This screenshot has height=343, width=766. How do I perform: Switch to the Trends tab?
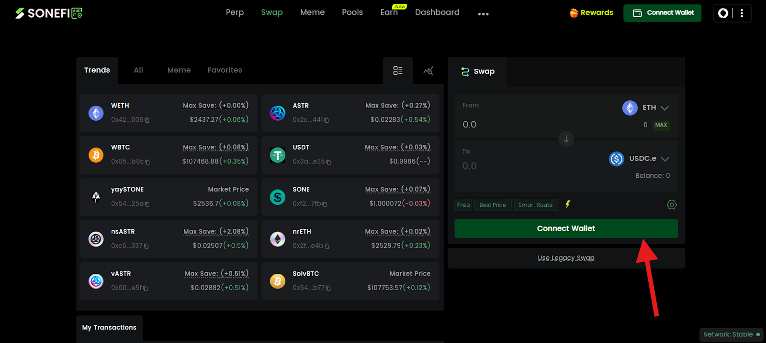point(97,70)
